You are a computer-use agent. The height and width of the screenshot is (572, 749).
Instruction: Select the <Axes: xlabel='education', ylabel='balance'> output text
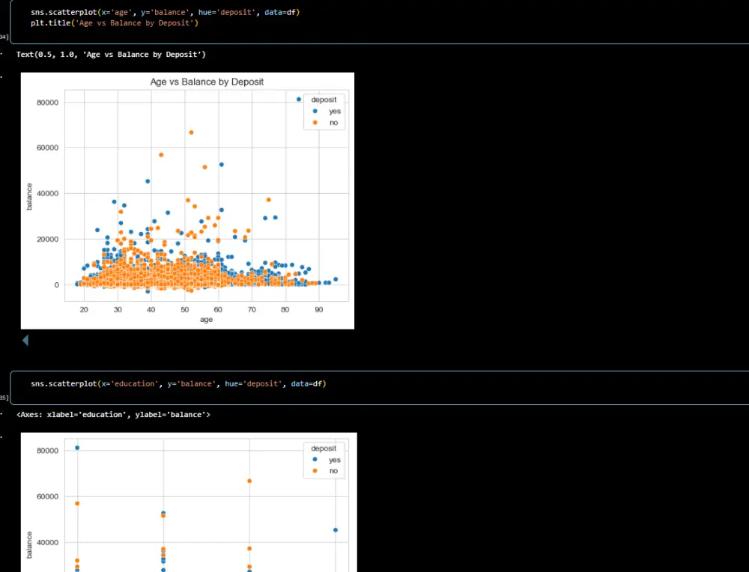point(113,415)
